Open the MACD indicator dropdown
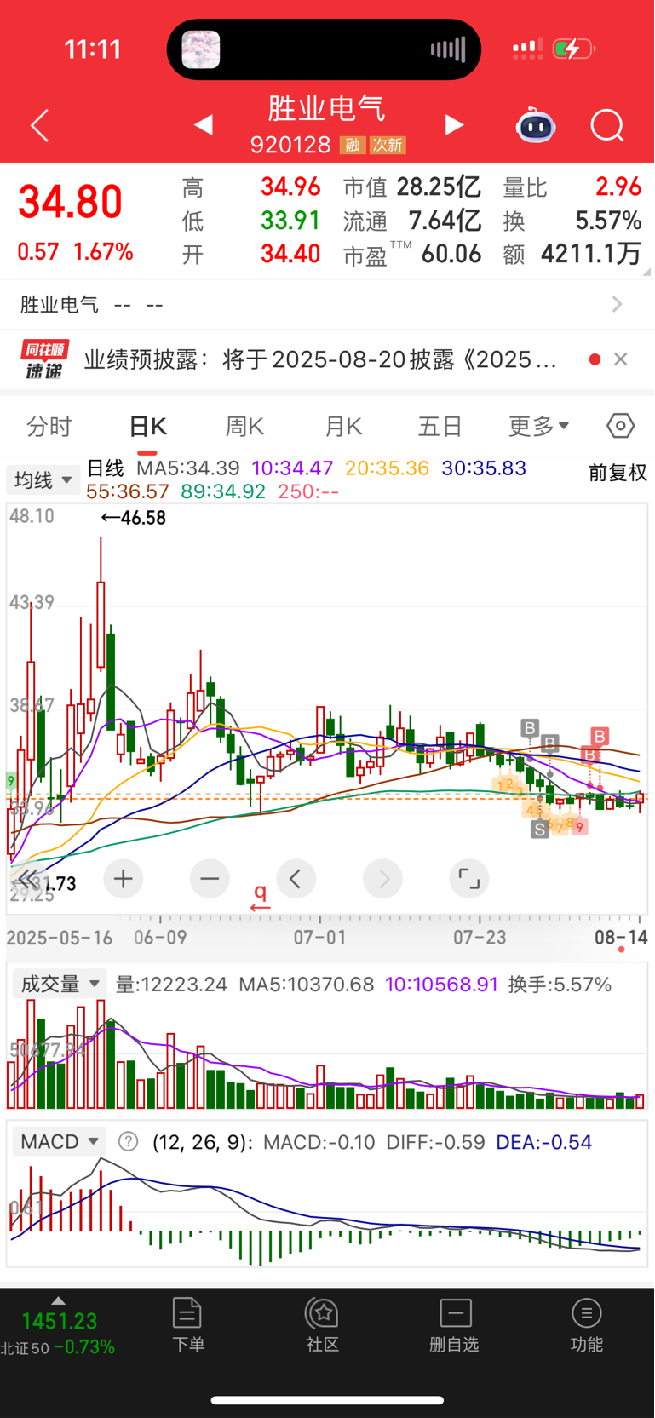Image resolution: width=655 pixels, height=1418 pixels. point(60,1141)
